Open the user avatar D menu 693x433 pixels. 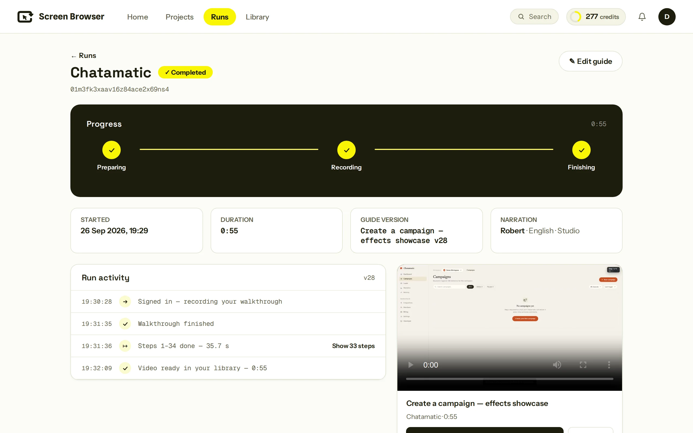(667, 17)
